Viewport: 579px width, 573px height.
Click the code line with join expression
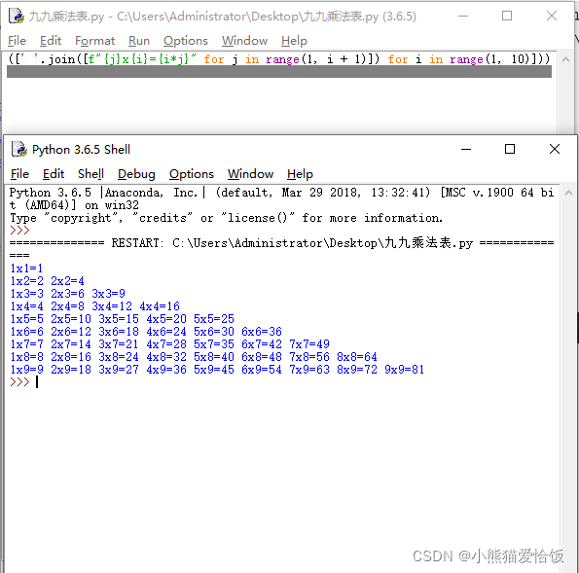tap(279, 59)
